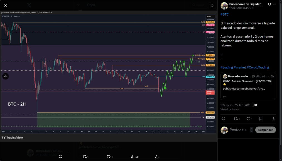View analytics icon showing 50 in bottom bar
This screenshot has width=282, height=161.
coord(135,157)
